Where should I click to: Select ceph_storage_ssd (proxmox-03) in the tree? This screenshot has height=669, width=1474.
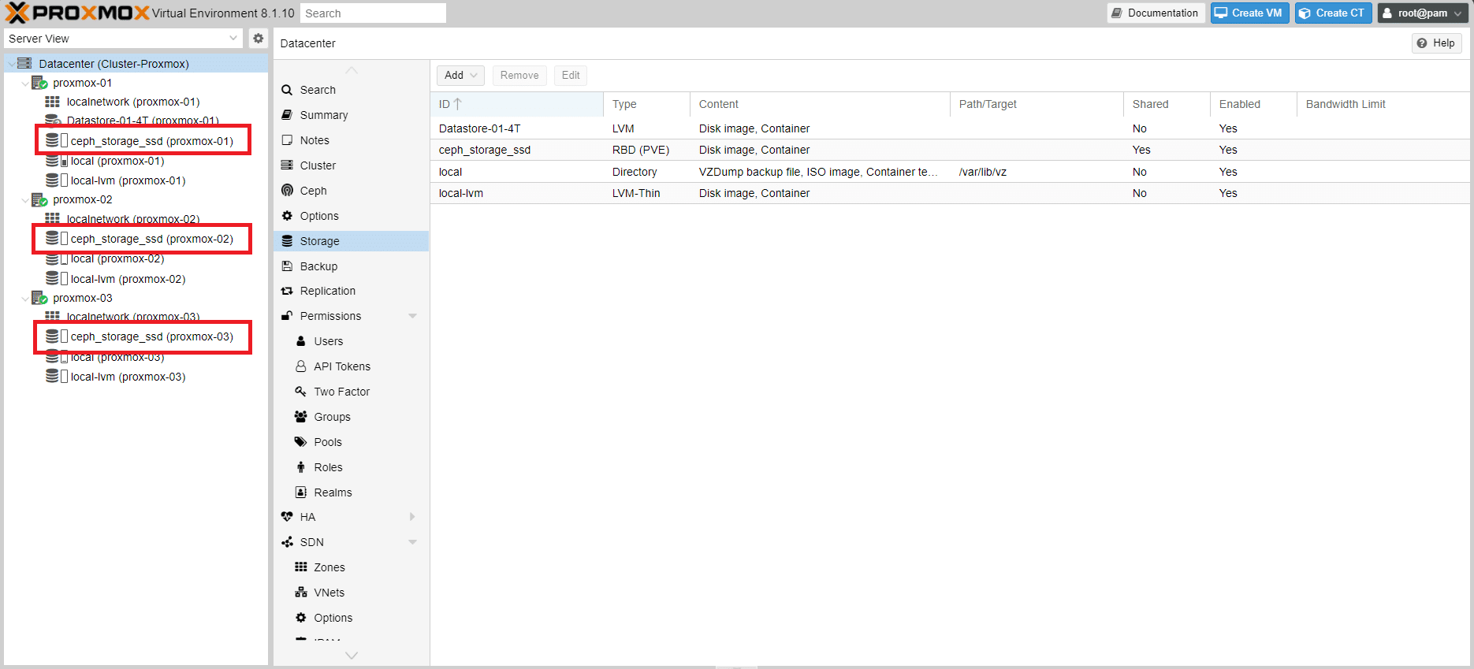pos(152,336)
